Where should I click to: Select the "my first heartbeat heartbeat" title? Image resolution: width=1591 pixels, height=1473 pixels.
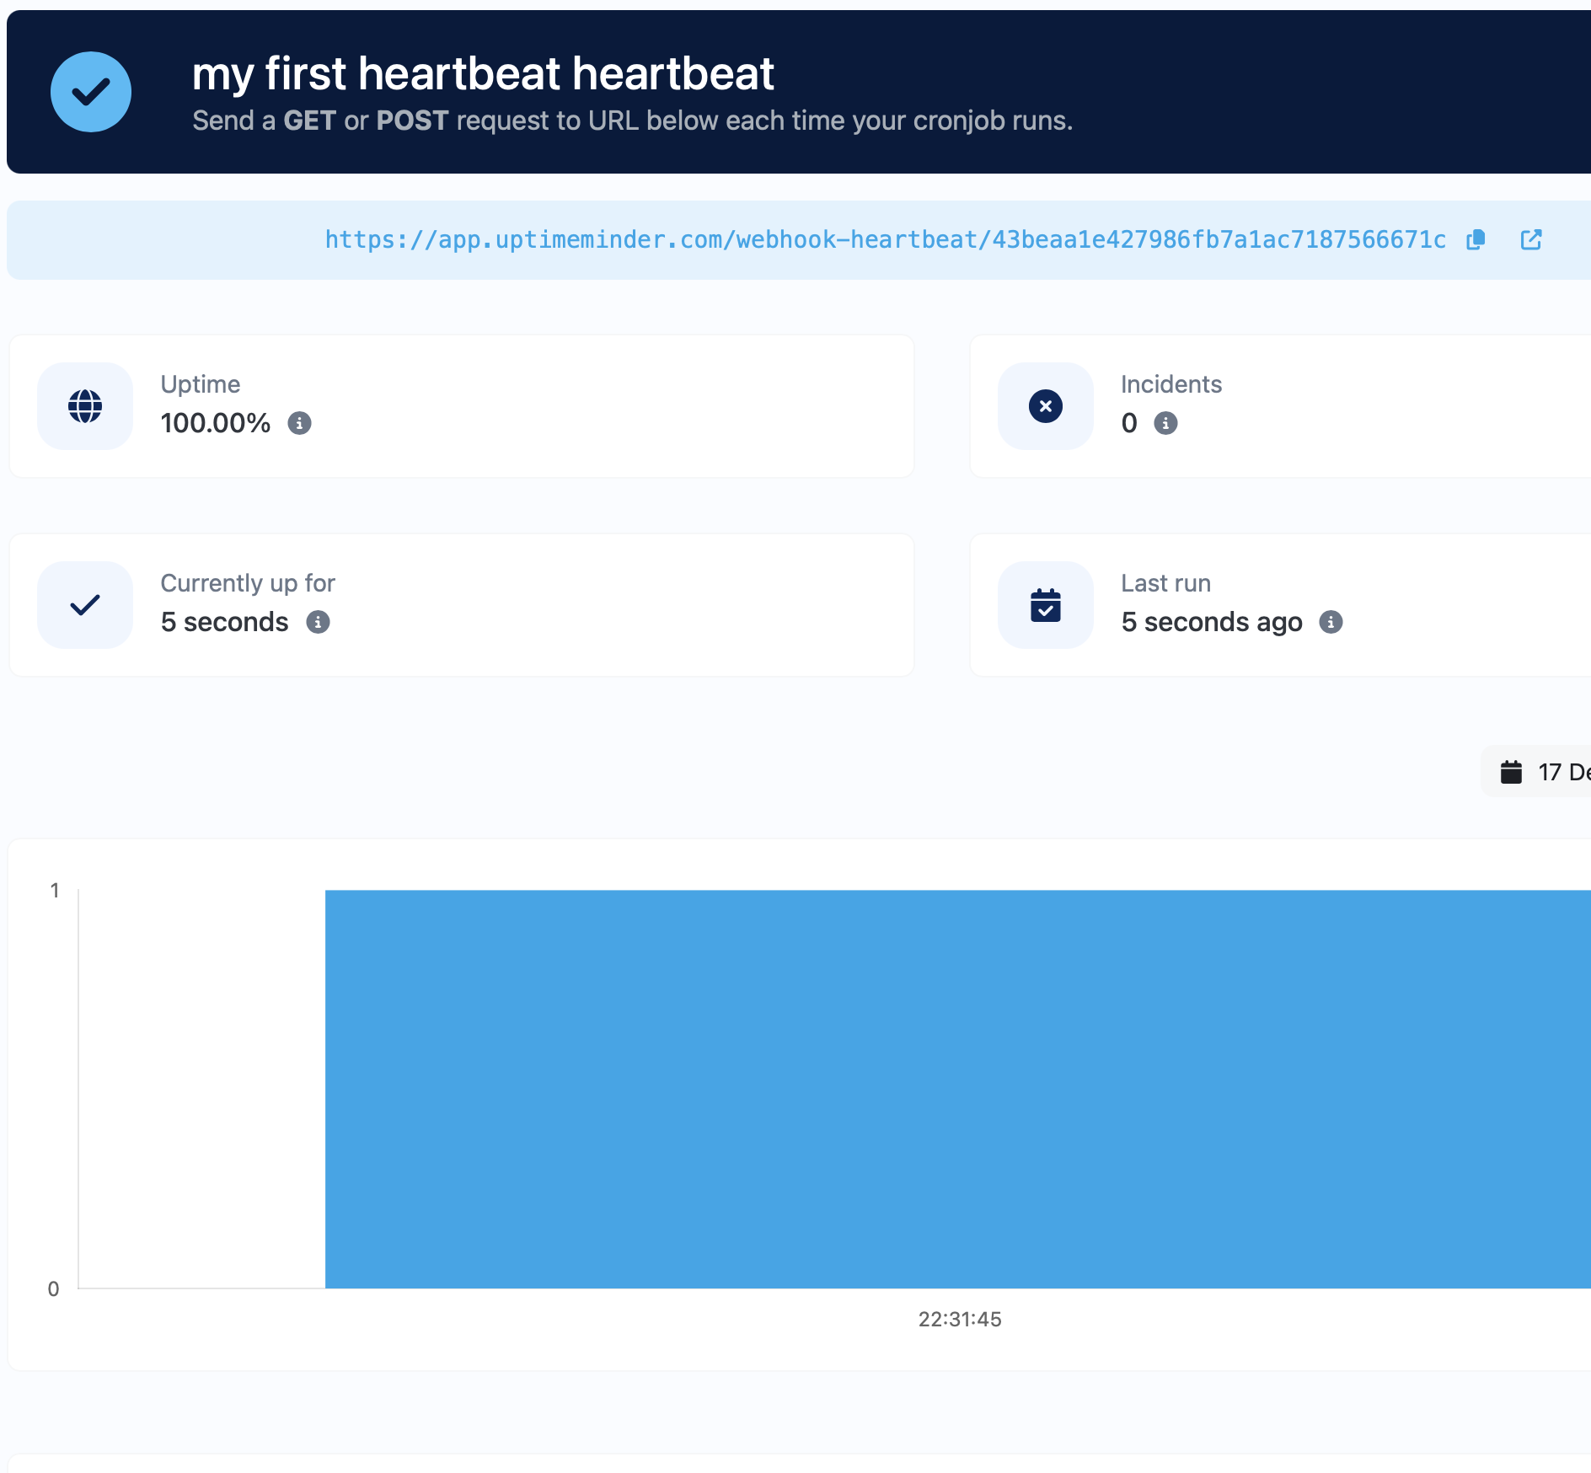483,73
